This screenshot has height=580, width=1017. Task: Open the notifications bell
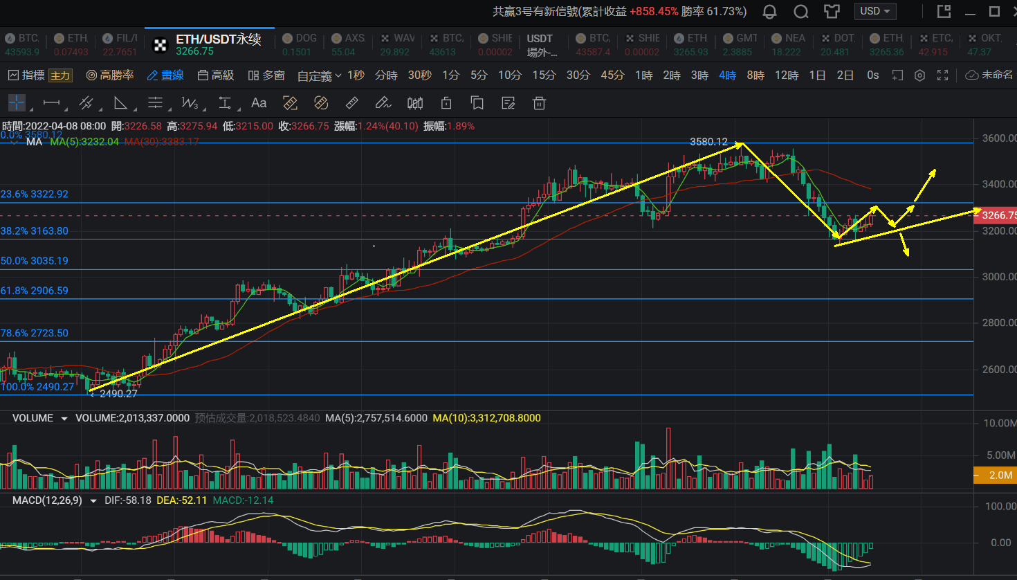(x=769, y=12)
